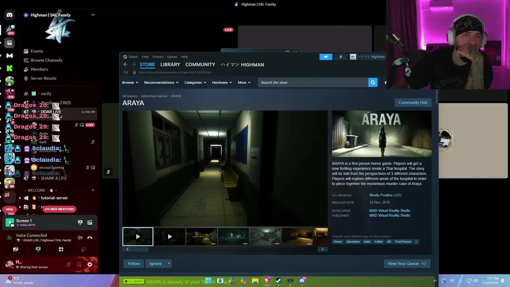Toggle Discord microphone mute
Image resolution: width=510 pixels, height=287 pixels.
[68, 264]
